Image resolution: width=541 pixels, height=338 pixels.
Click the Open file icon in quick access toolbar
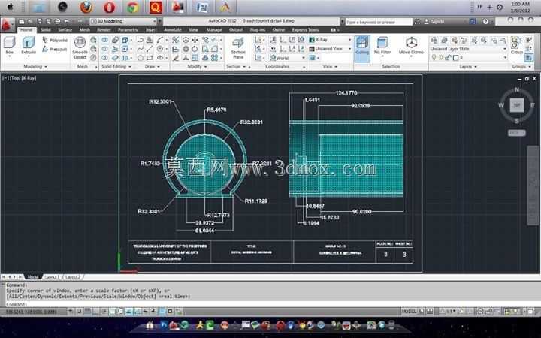tap(30, 21)
